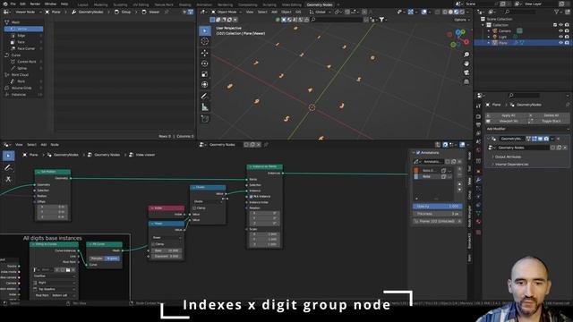Image resolution: width=573 pixels, height=322 pixels.
Task: Click the Delete All button
Action: (x=549, y=115)
